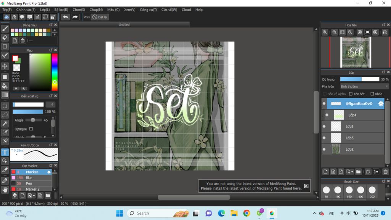This screenshot has width=391, height=220.
Task: Select the Eraser tool
Action: [x=5, y=38]
